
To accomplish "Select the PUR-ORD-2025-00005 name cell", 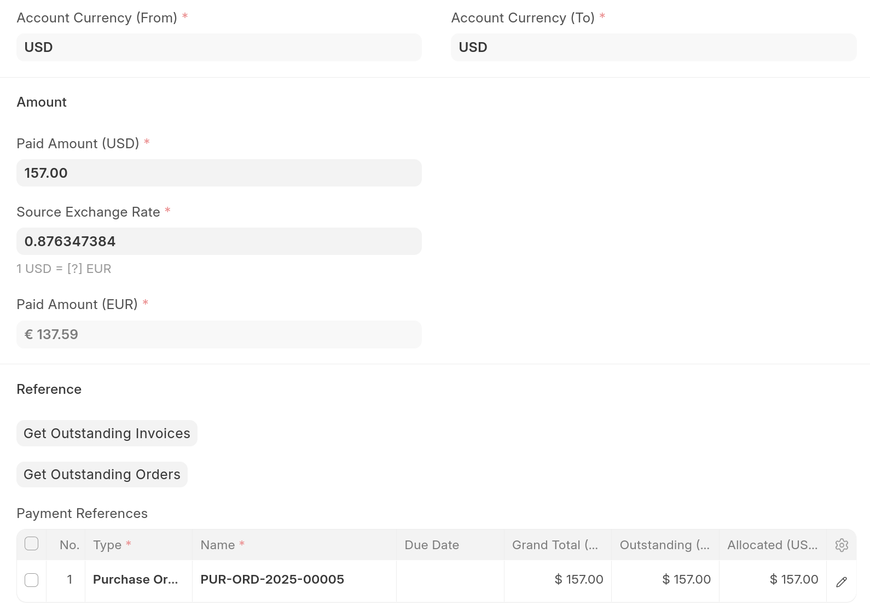I will 294,580.
